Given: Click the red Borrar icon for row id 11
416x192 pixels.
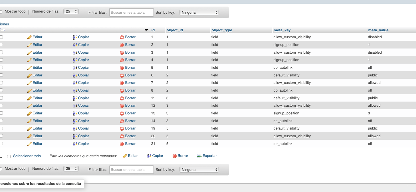Looking at the screenshot, I should [x=122, y=98].
